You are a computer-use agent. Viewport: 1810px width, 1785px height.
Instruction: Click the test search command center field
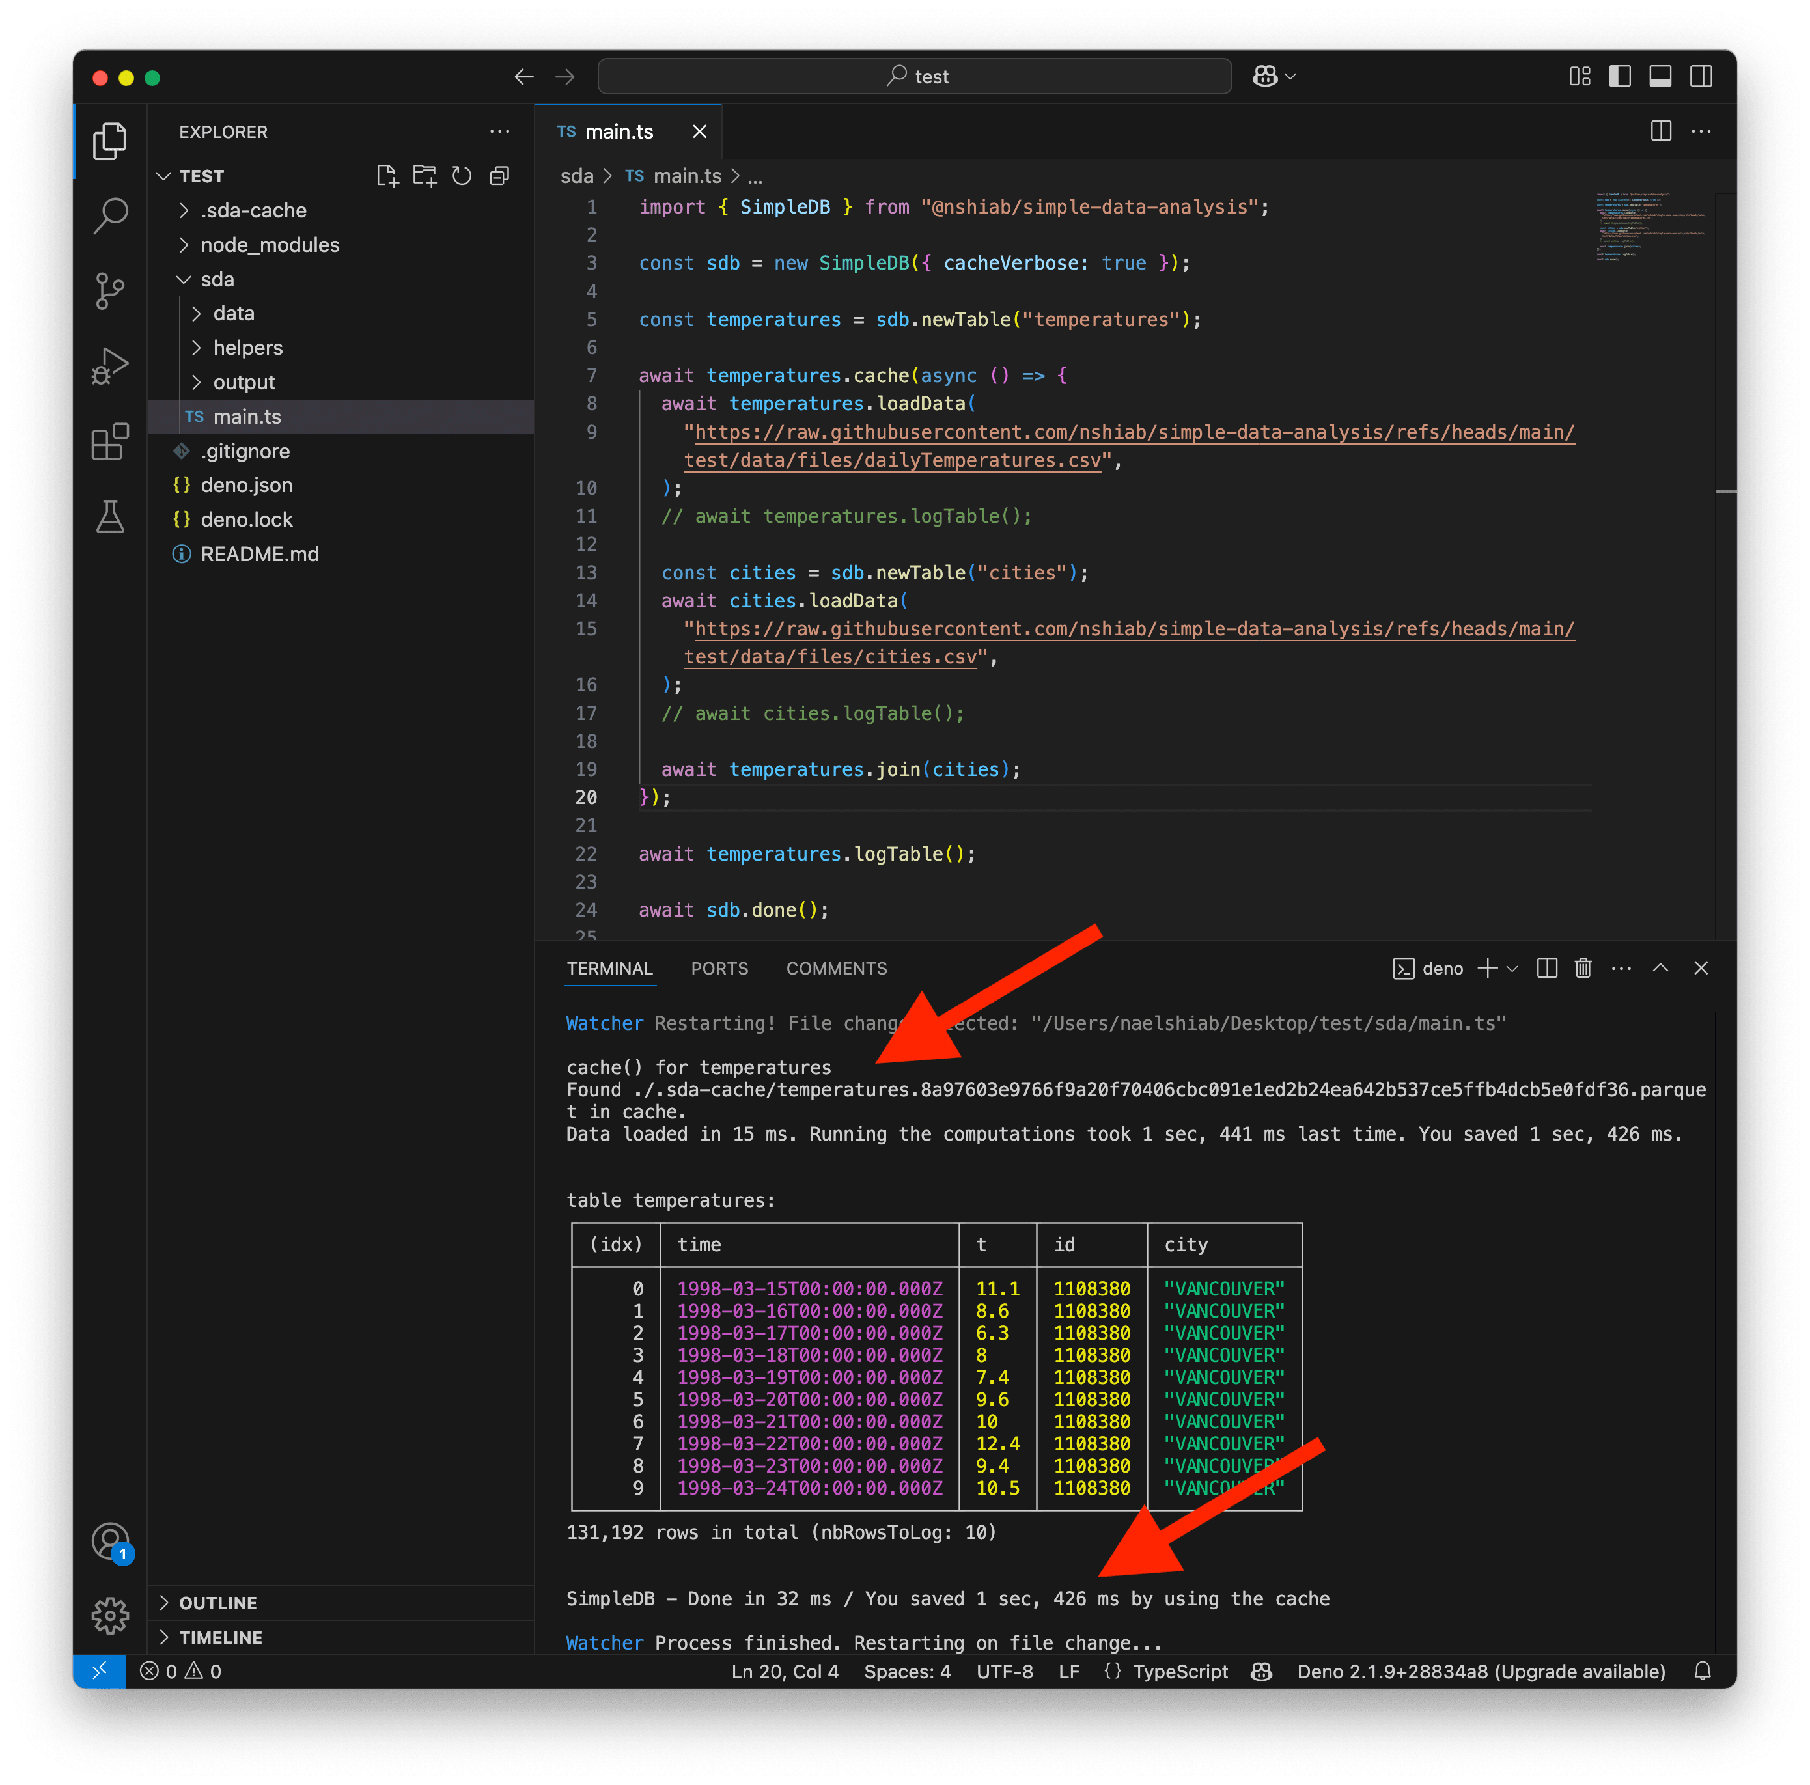[x=914, y=77]
